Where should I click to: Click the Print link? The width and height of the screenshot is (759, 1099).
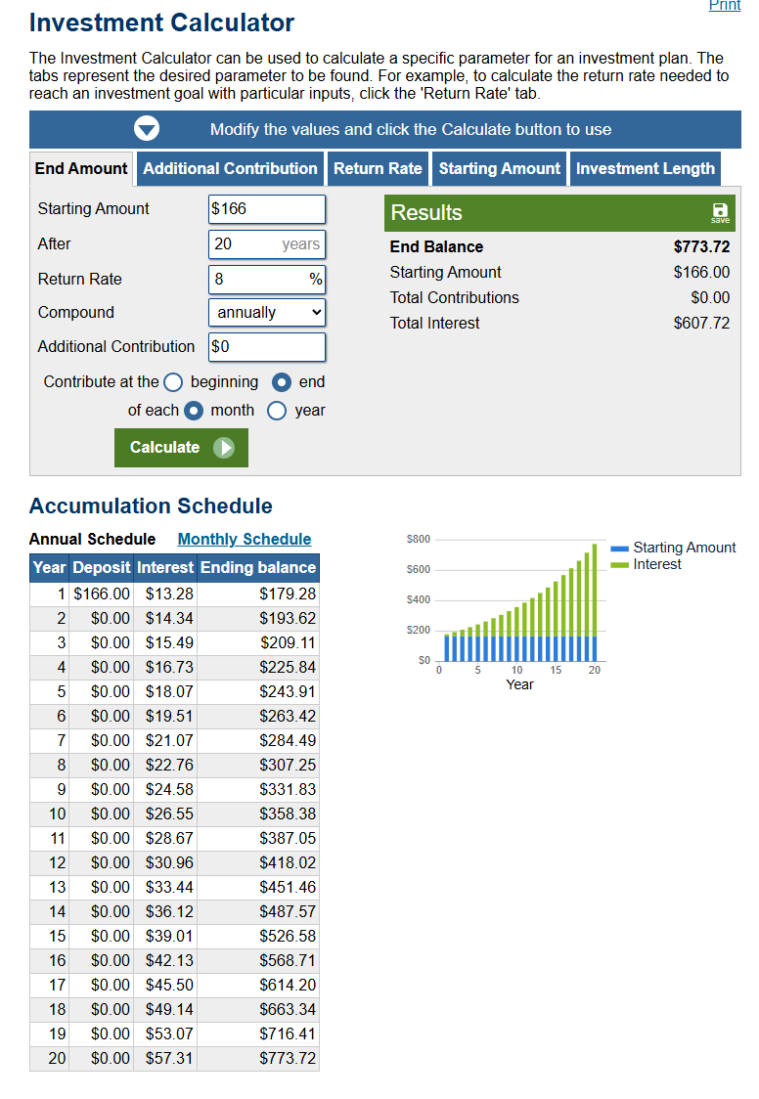725,6
